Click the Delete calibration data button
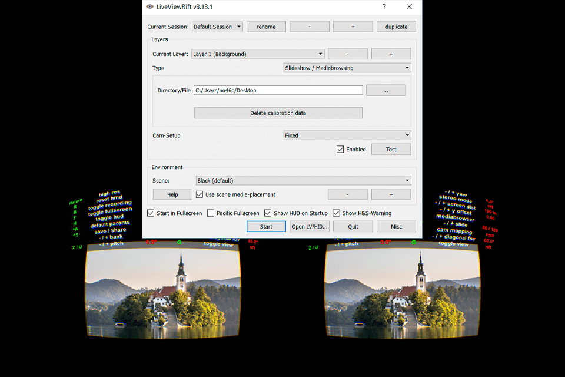This screenshot has width=565, height=377. [x=278, y=113]
